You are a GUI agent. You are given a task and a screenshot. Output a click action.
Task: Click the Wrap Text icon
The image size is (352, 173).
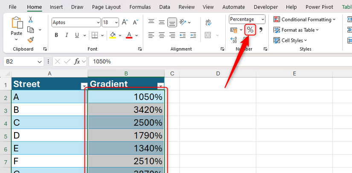pyautogui.click(x=208, y=23)
